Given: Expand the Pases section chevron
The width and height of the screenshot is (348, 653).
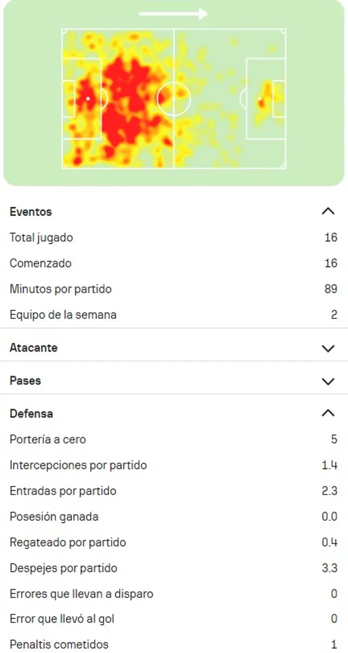Looking at the screenshot, I should [x=328, y=381].
